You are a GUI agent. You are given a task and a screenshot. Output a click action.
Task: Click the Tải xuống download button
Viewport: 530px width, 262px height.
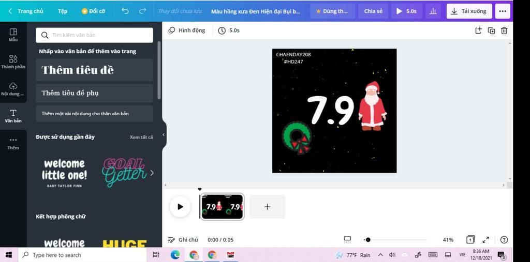pos(469,11)
